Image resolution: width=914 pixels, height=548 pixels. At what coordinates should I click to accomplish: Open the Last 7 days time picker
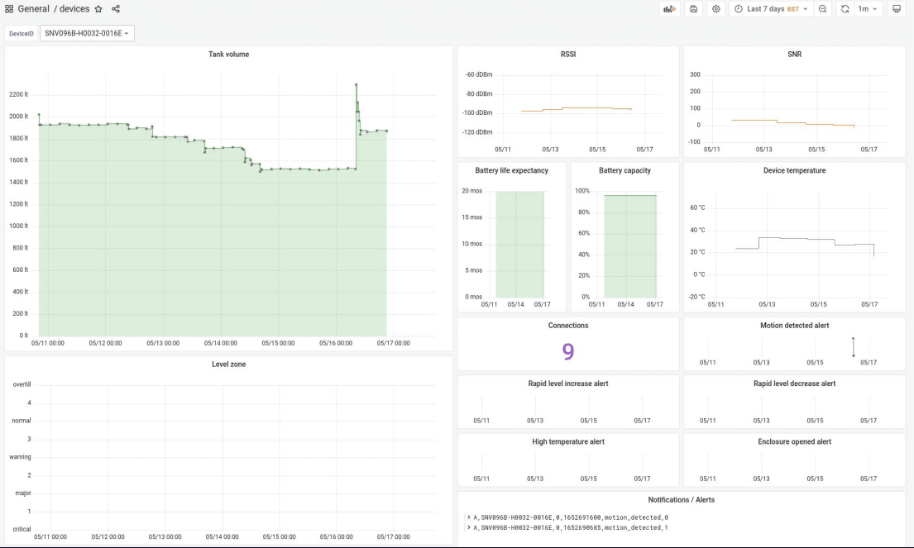769,9
